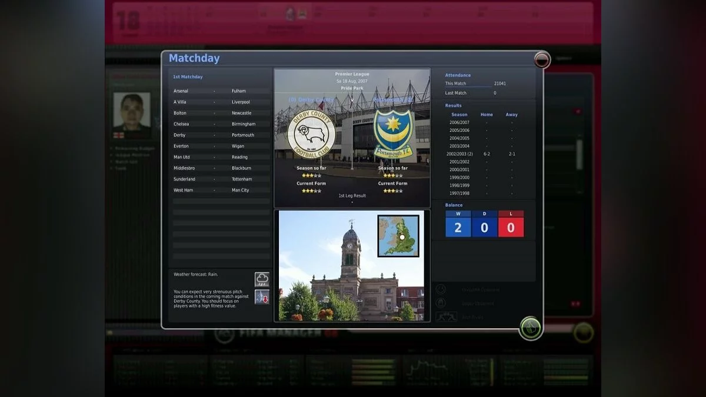Click the 2000/2001 season results row

click(485, 169)
